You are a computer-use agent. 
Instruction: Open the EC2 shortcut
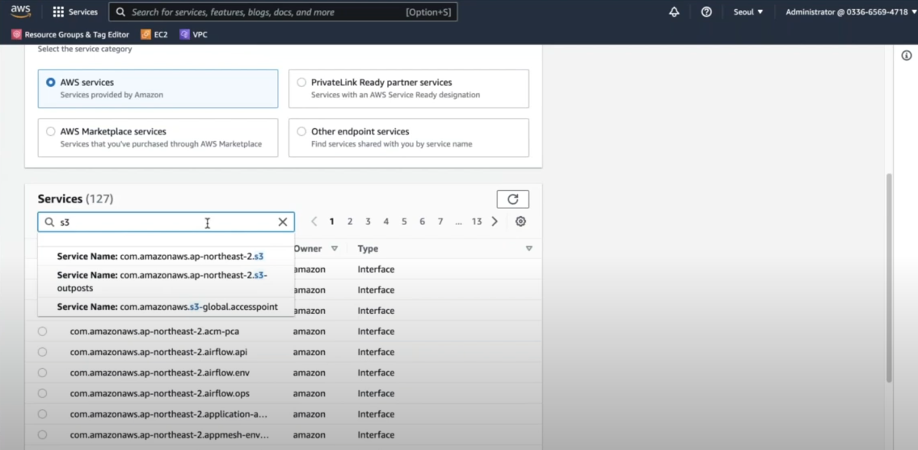(x=154, y=34)
